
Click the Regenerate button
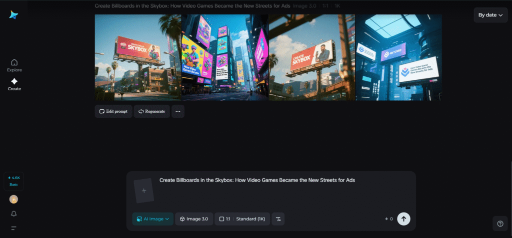[x=152, y=111]
